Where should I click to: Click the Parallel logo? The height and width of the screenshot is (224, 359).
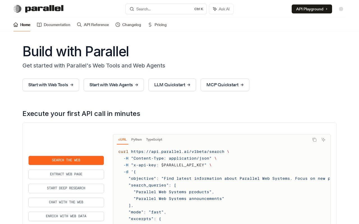pos(38,9)
